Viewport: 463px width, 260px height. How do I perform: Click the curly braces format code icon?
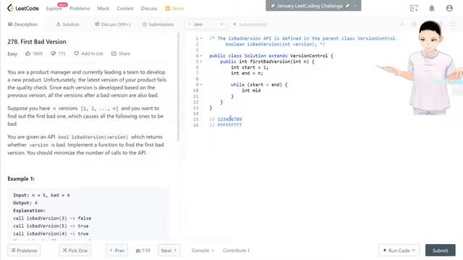(415, 24)
